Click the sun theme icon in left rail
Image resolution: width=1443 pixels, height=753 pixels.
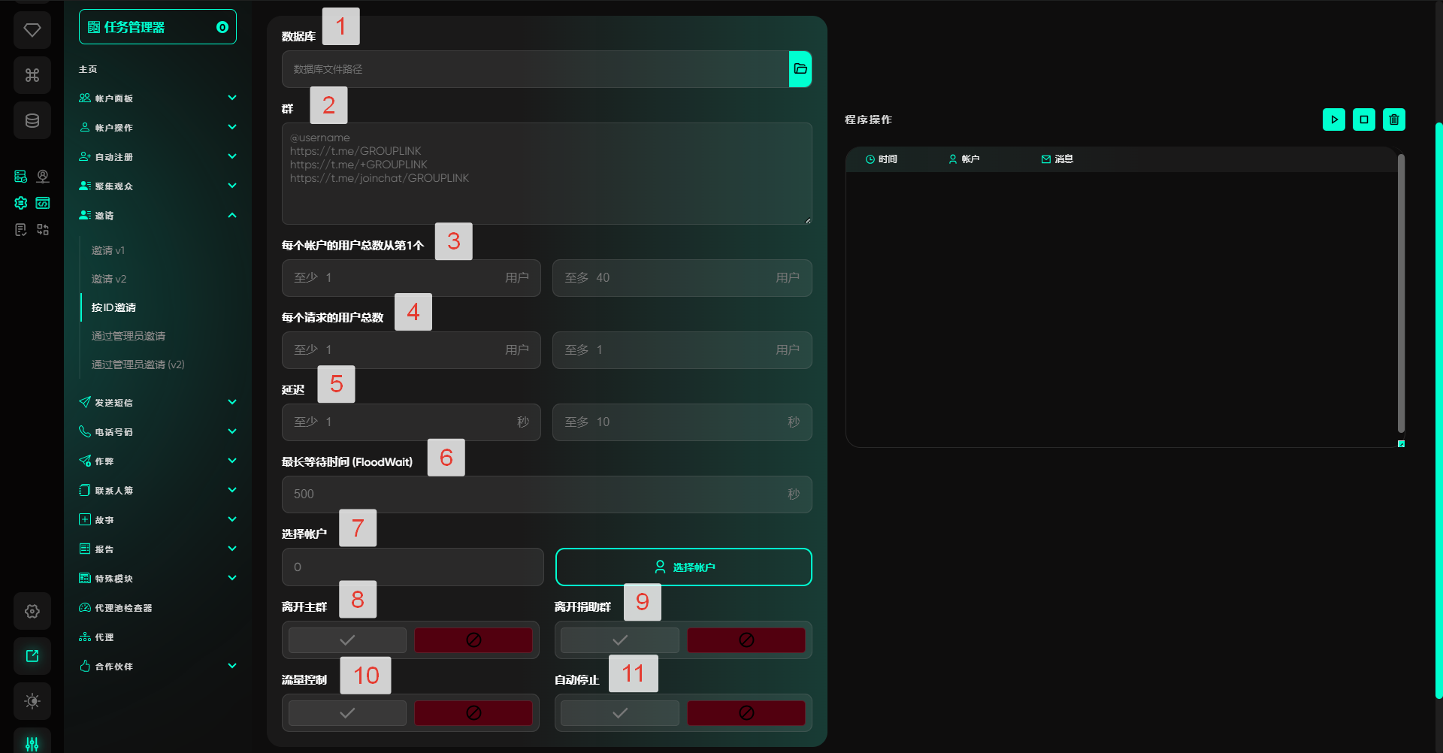[x=32, y=701]
